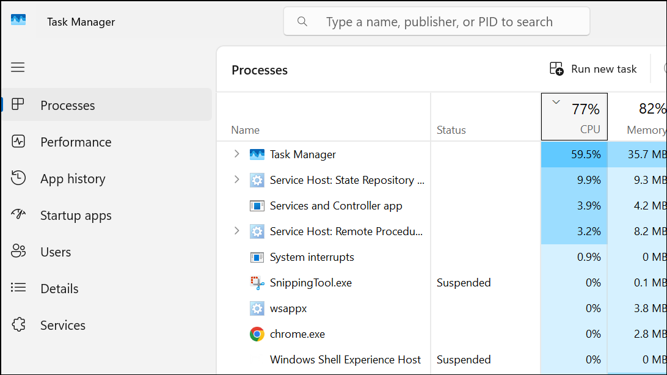Toggle the hamburger navigation menu
Screen dimensions: 667x375
(18, 67)
